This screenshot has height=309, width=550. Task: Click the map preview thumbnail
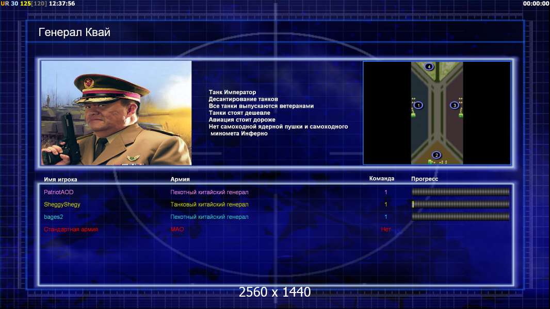(x=436, y=113)
